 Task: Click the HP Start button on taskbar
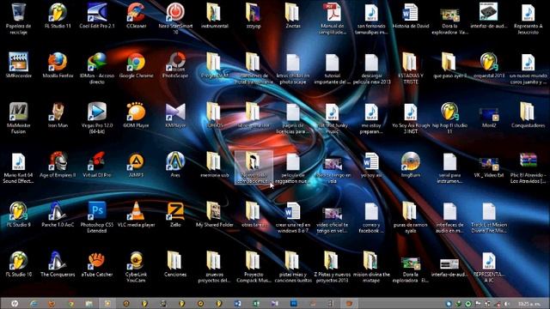click(x=15, y=303)
